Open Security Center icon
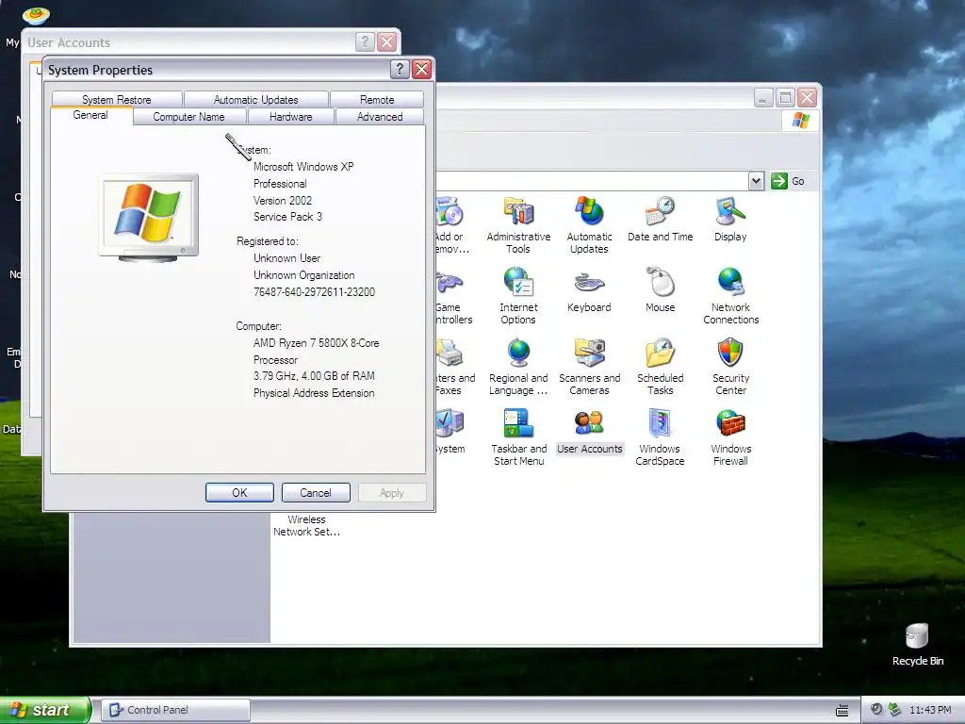Screen dimensions: 965x724 [x=730, y=367]
